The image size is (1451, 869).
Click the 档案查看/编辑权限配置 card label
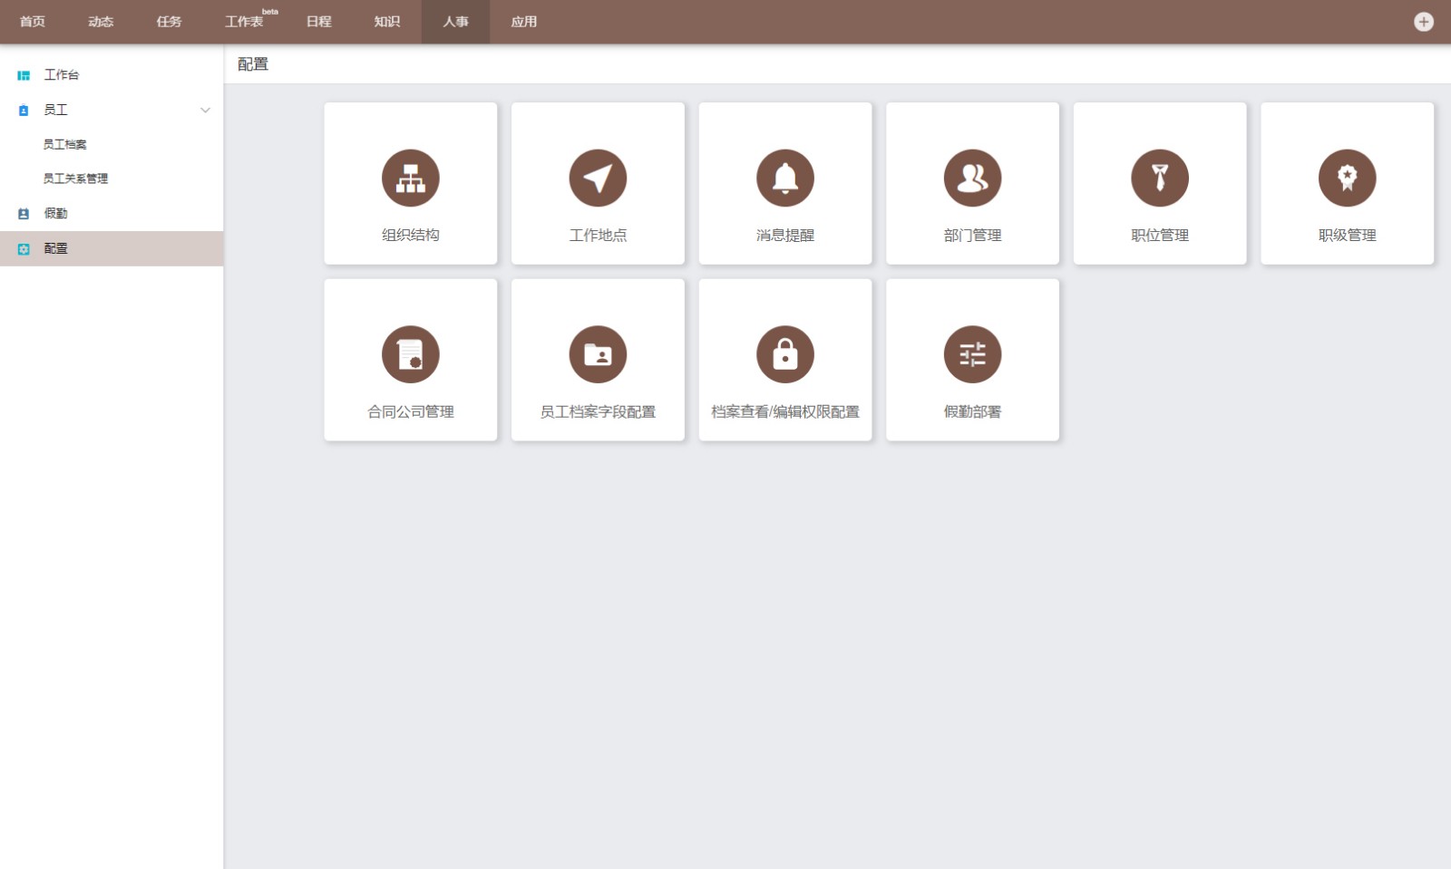tap(785, 412)
